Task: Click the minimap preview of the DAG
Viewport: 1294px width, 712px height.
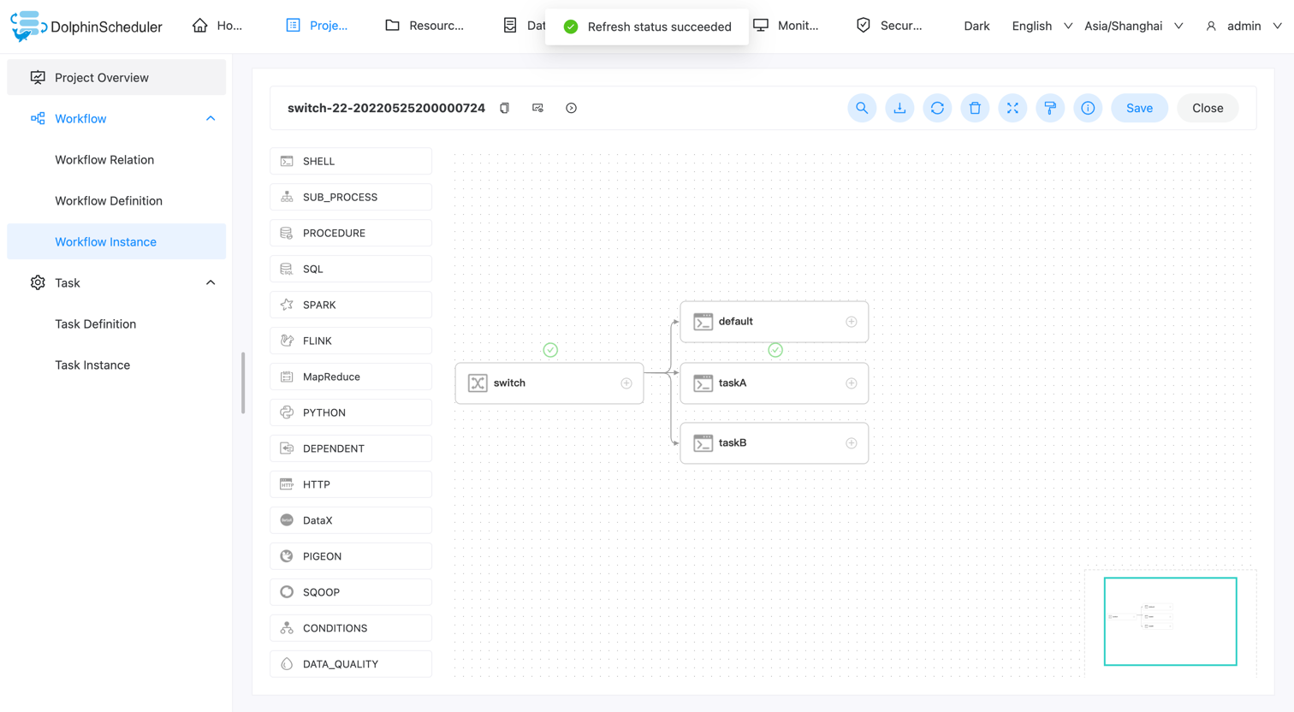Action: 1171,621
